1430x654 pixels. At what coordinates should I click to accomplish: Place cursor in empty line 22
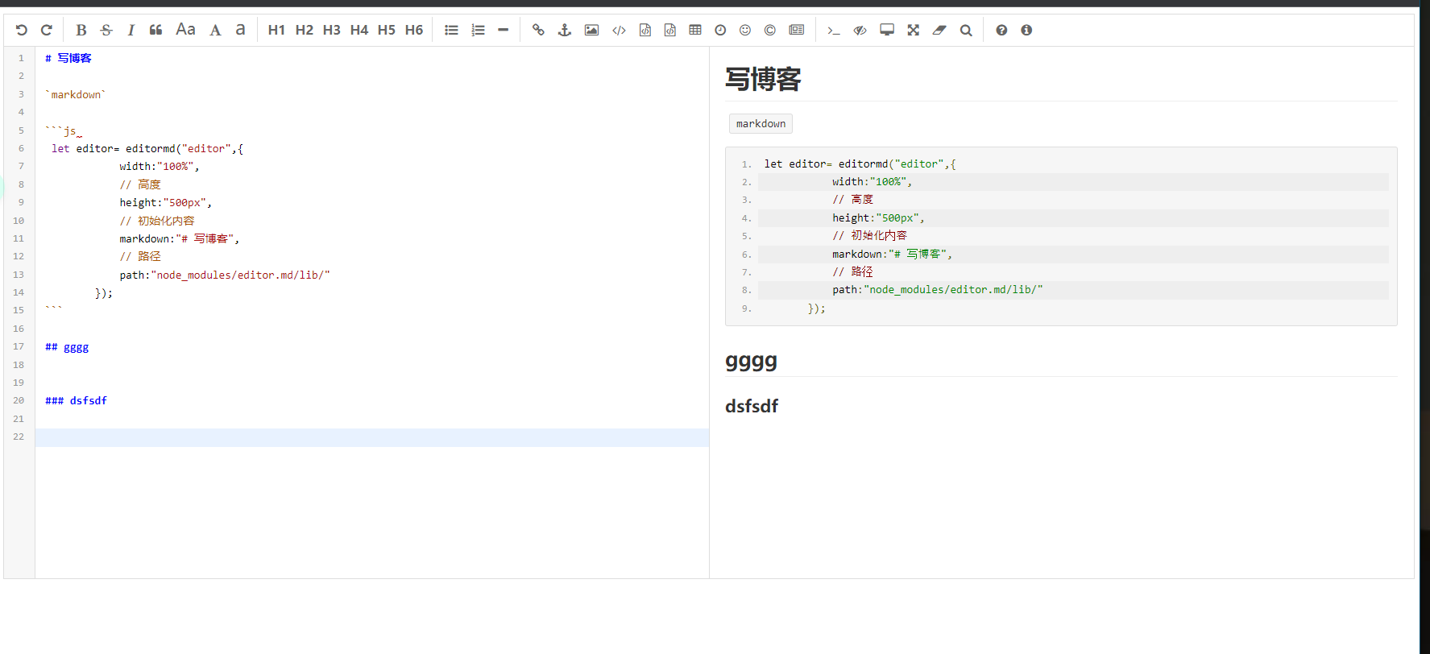372,437
